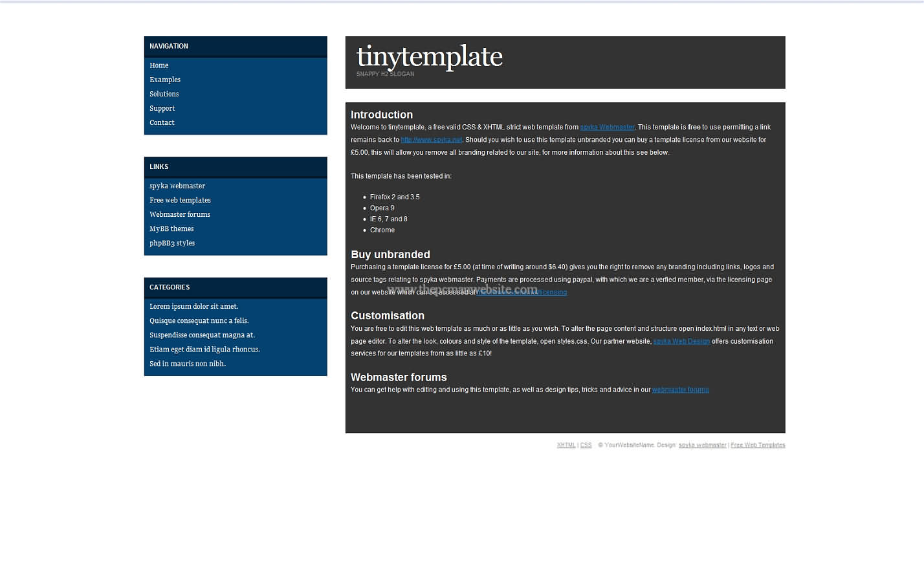Image resolution: width=924 pixels, height=578 pixels.
Task: Click the Introduction heading
Action: click(x=382, y=115)
